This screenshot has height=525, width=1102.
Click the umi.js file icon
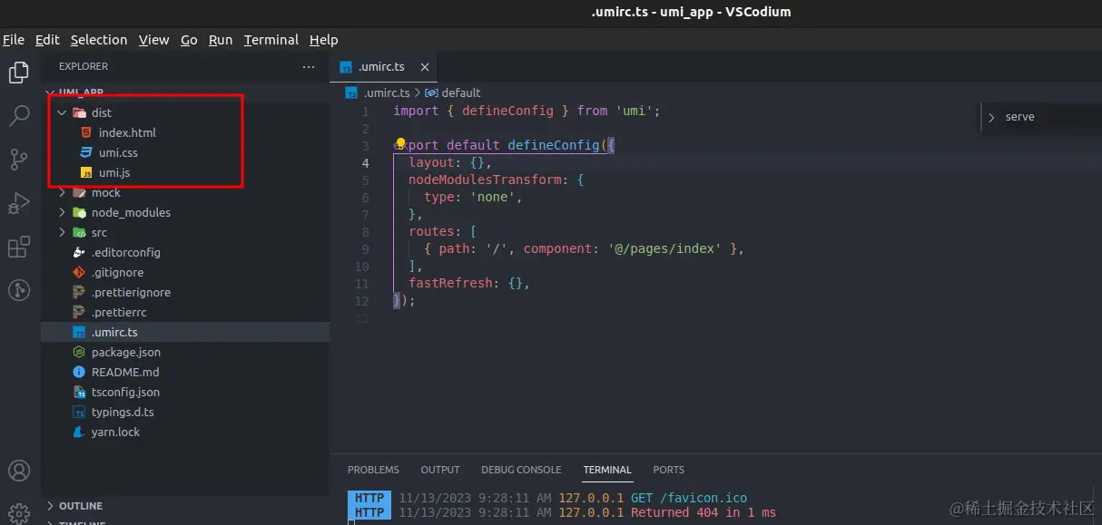(x=86, y=172)
